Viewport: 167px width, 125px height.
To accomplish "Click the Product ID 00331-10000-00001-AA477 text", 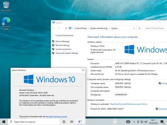I will tap(107, 109).
